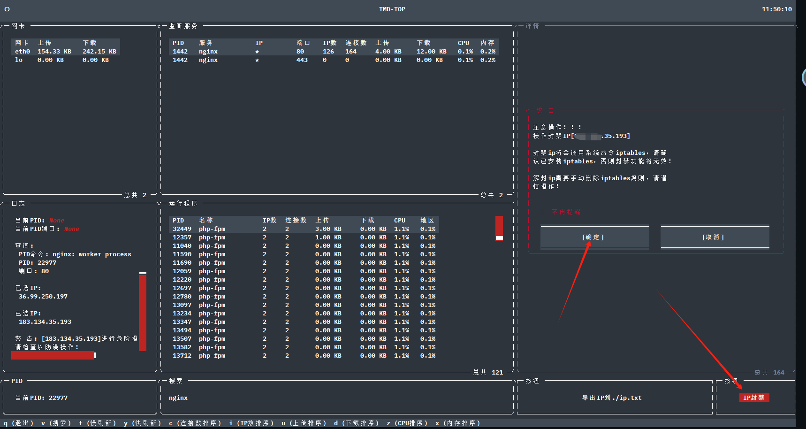Cancel the warning dialog with [取消]
Image resolution: width=806 pixels, height=429 pixels.
(715, 237)
